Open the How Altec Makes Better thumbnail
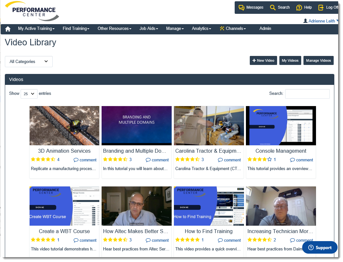Viewport: 343px width, 262px height. (x=137, y=206)
